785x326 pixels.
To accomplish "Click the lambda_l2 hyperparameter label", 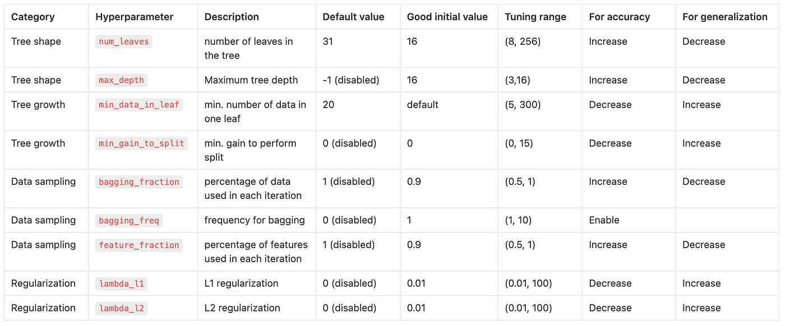I will (122, 308).
